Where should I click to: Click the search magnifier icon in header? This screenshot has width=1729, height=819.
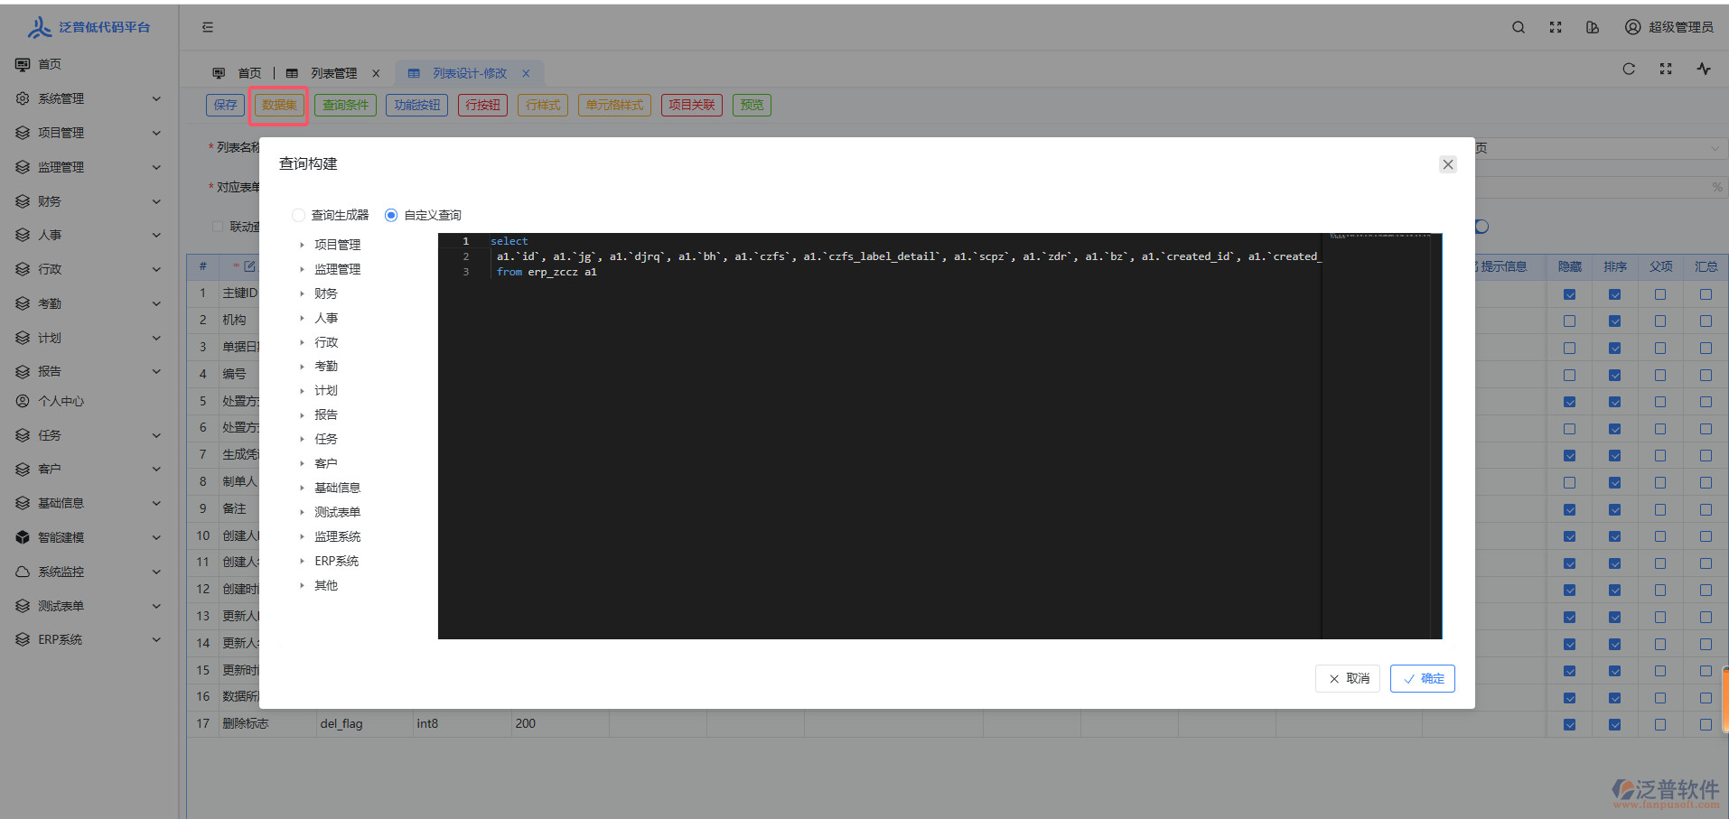point(1519,27)
